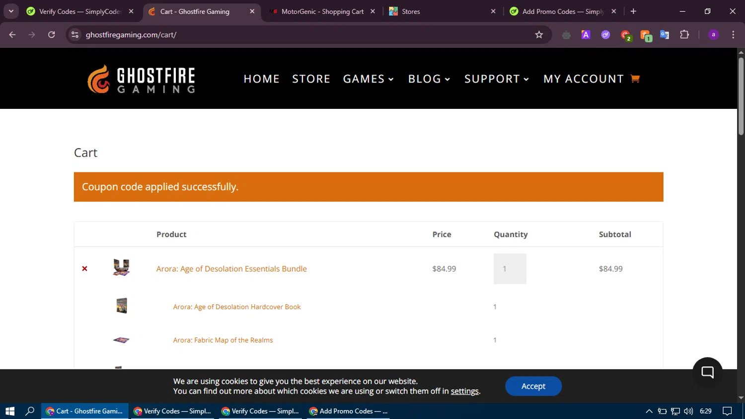
Task: Click the address bar URL
Action: coord(131,35)
